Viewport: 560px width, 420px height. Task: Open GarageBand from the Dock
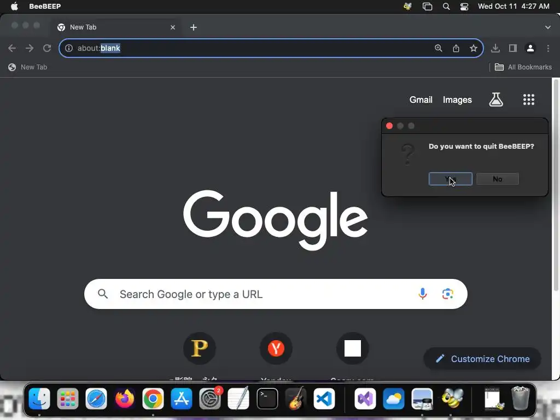pyautogui.click(x=296, y=399)
